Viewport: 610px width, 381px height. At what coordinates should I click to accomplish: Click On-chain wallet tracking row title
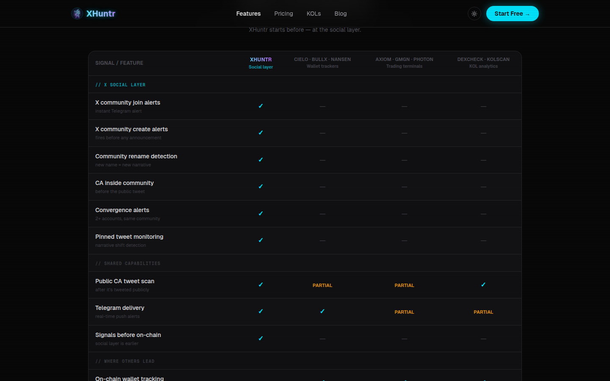click(129, 378)
